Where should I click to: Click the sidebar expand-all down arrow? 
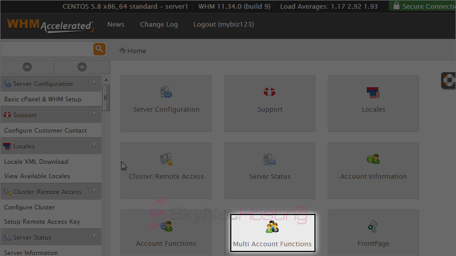pos(82,67)
